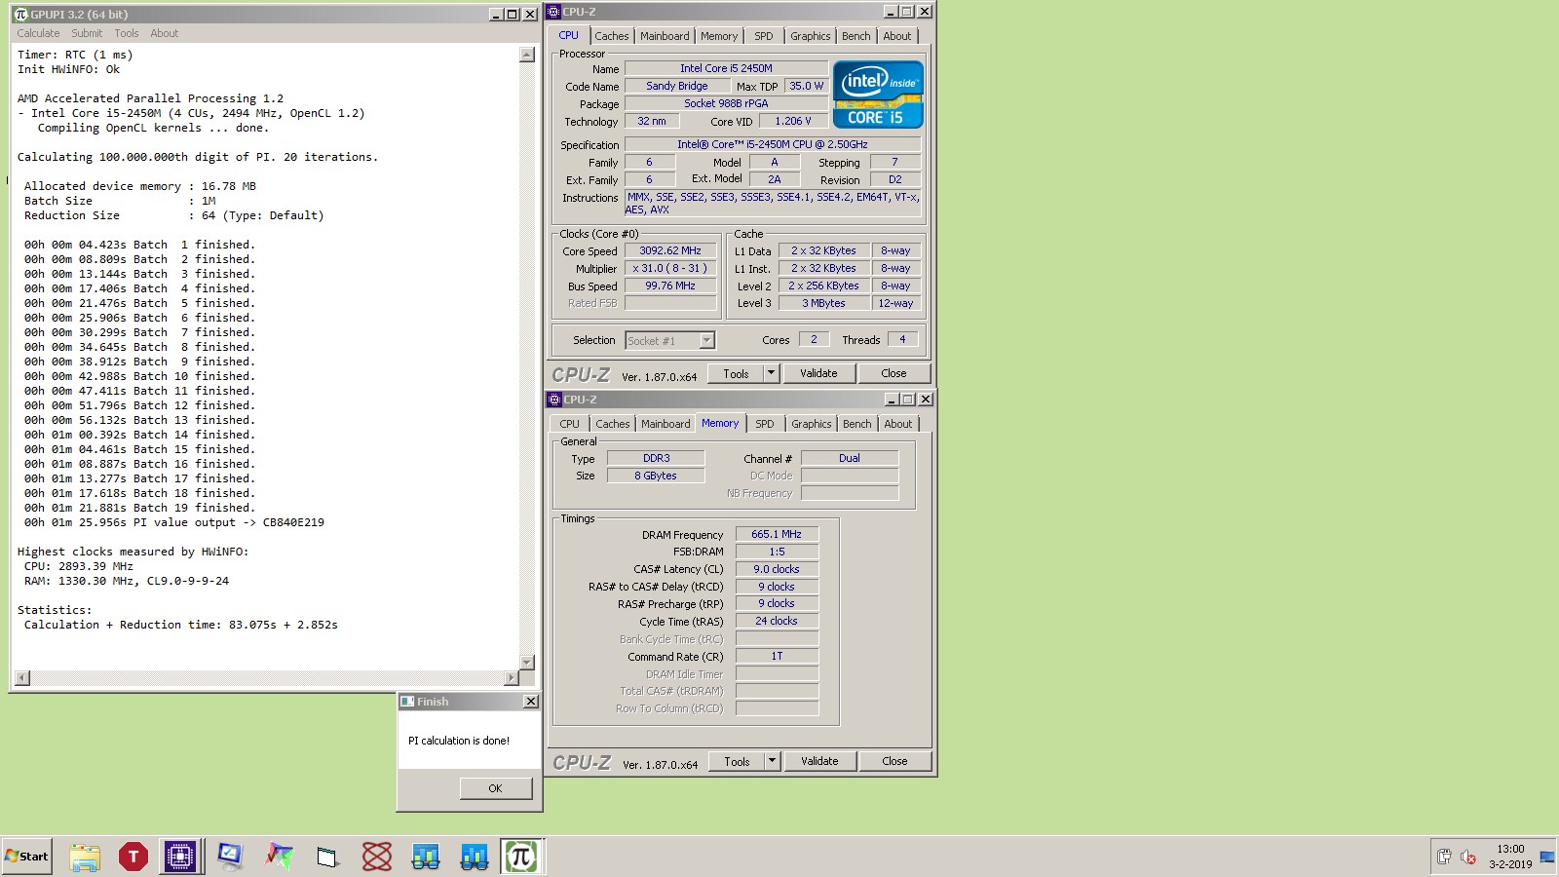Click Close button in the lower CPU-Z window
Image resolution: width=1559 pixels, height=877 pixels.
tap(894, 761)
